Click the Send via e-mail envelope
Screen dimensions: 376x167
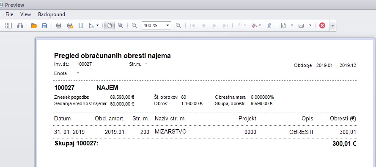(x=301, y=25)
